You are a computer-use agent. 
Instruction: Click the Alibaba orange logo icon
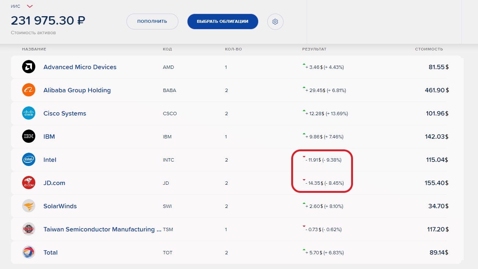(29, 90)
